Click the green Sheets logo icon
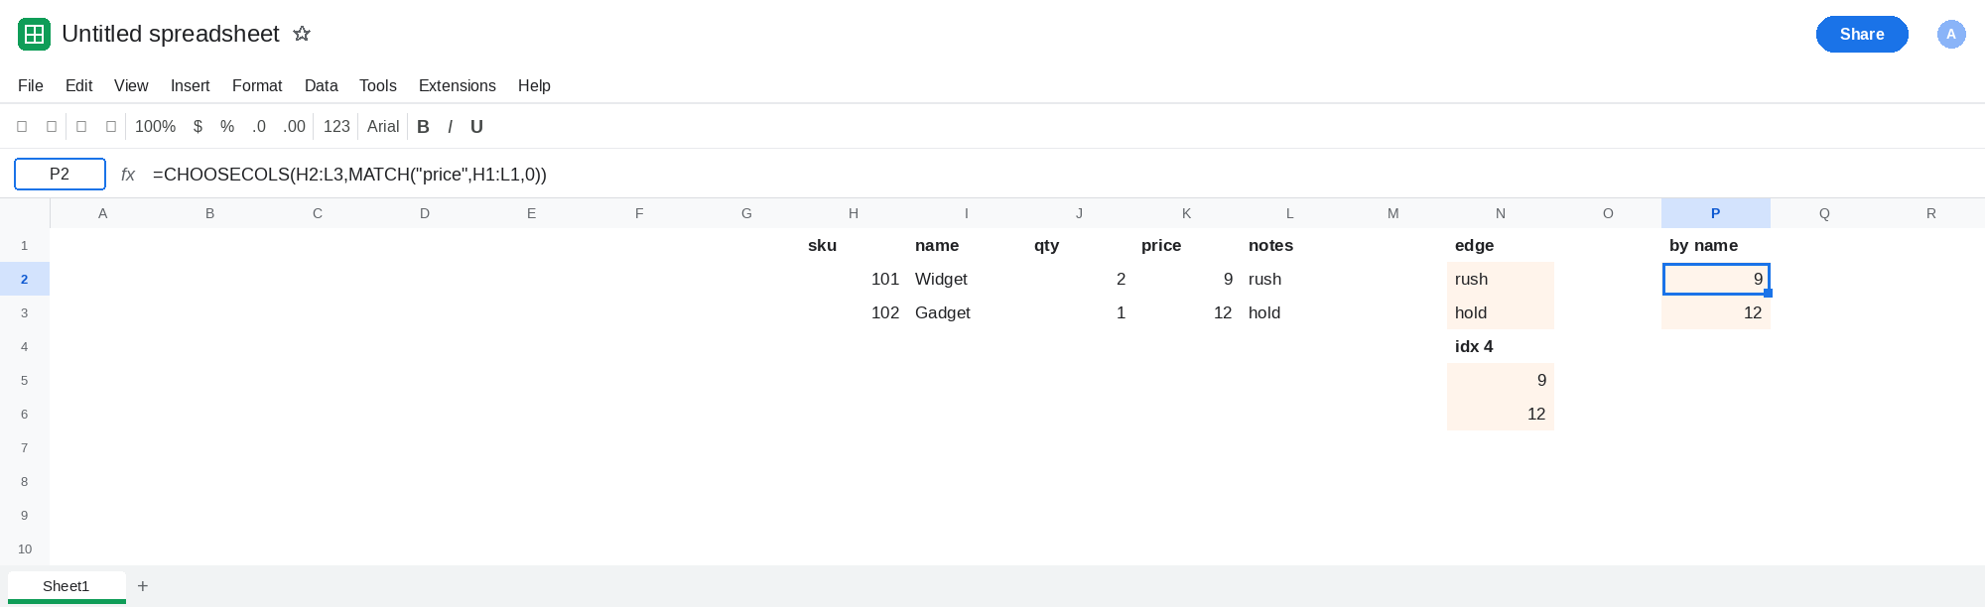1985x607 pixels. tap(35, 35)
